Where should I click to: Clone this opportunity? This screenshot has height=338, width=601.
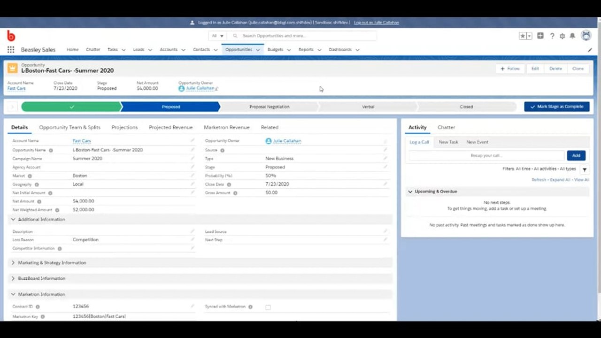pyautogui.click(x=578, y=69)
